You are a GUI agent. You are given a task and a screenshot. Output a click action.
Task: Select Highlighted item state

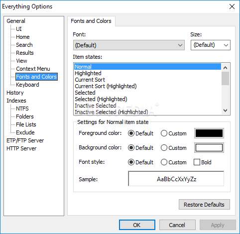[x=147, y=73]
